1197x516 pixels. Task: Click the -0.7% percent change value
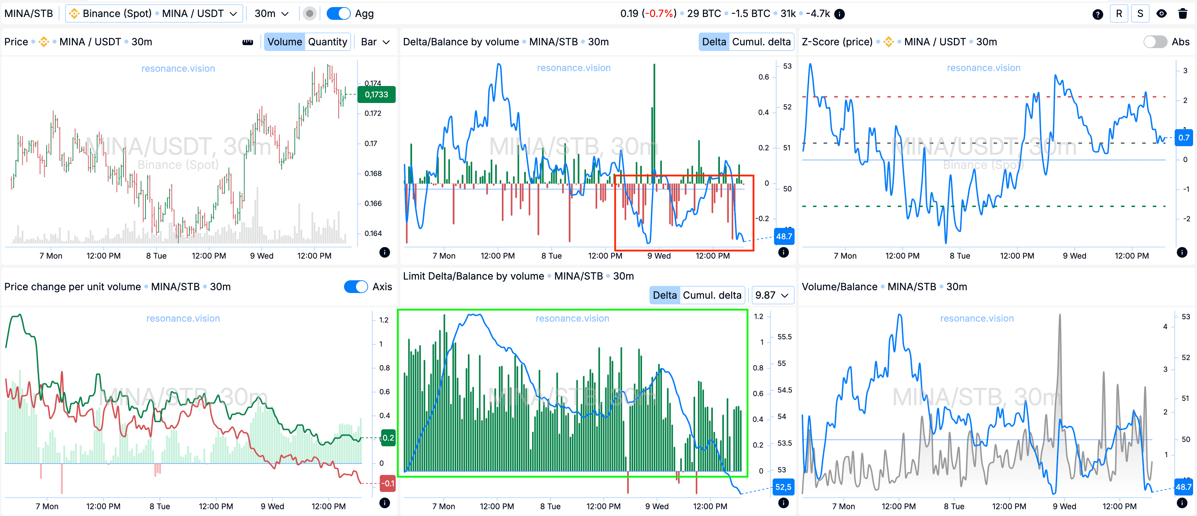pos(660,13)
